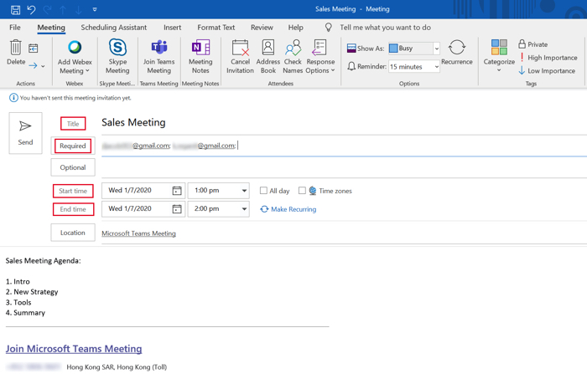Image resolution: width=587 pixels, height=374 pixels.
Task: Click the Make Recurring link
Action: 288,209
